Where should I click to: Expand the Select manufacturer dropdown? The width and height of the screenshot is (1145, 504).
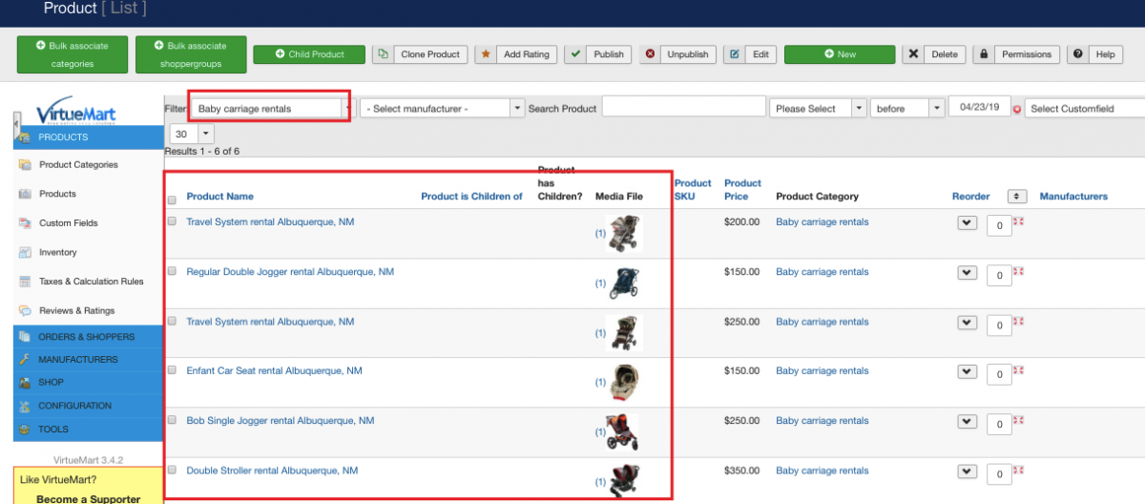pyautogui.click(x=443, y=109)
